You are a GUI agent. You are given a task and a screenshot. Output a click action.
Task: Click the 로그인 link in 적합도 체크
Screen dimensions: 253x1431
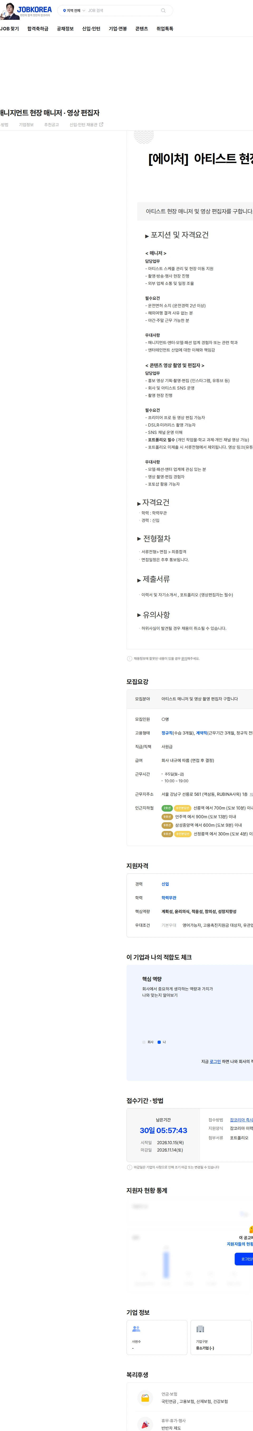pos(215,1061)
